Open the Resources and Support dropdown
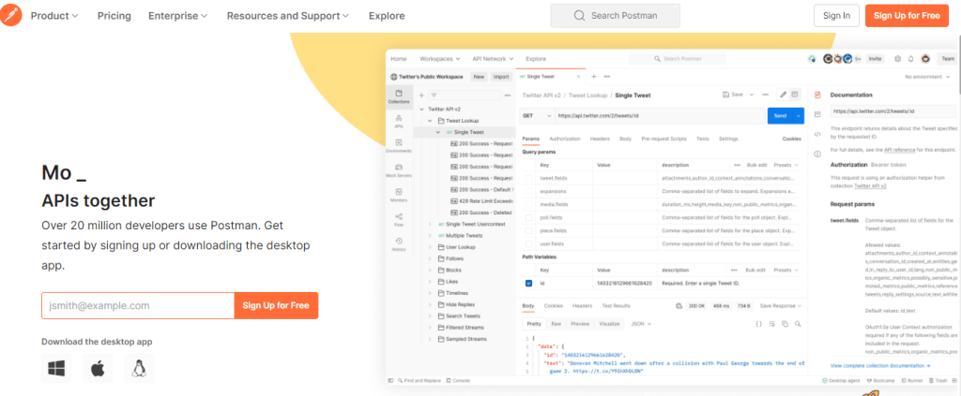 click(288, 16)
